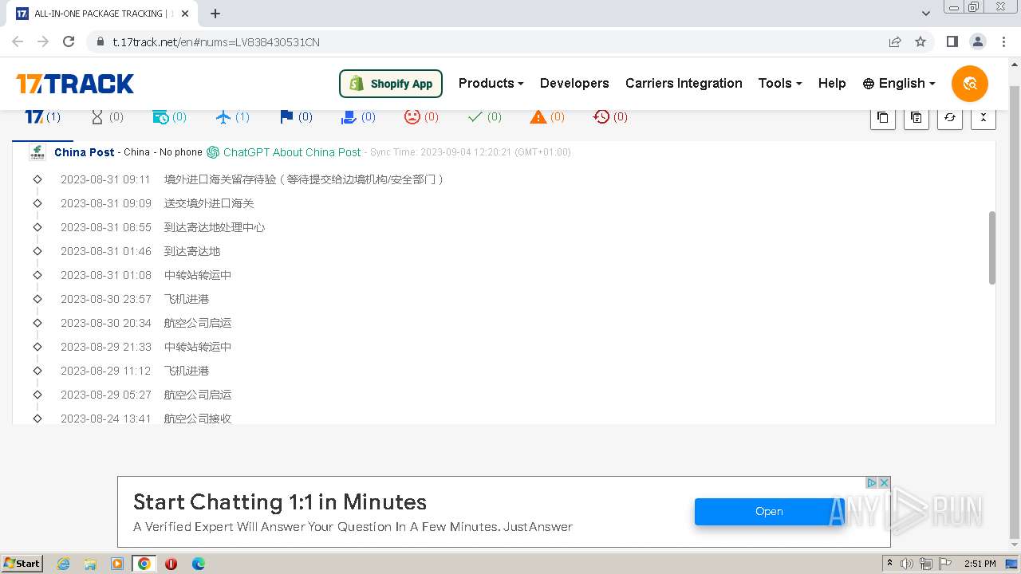This screenshot has height=574, width=1021.
Task: Select the Undelivered sad face tab
Action: 421,117
